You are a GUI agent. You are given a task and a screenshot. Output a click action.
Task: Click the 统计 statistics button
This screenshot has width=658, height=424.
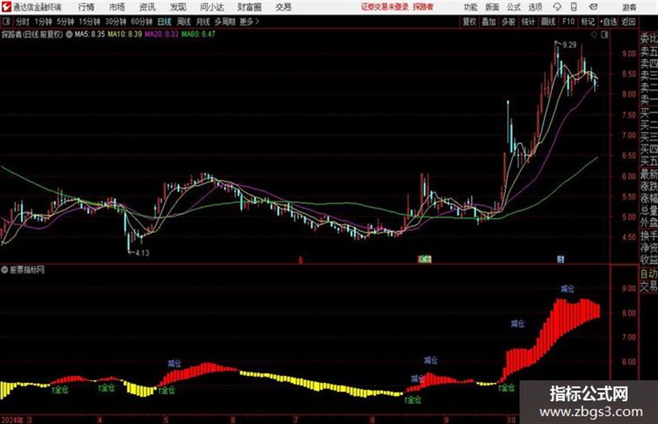click(528, 22)
